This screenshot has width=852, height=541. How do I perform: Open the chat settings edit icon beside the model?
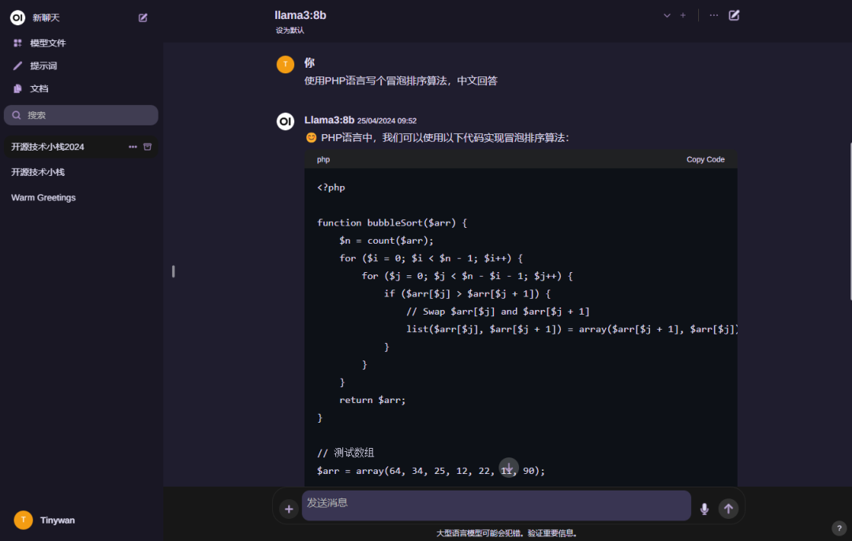coord(734,15)
